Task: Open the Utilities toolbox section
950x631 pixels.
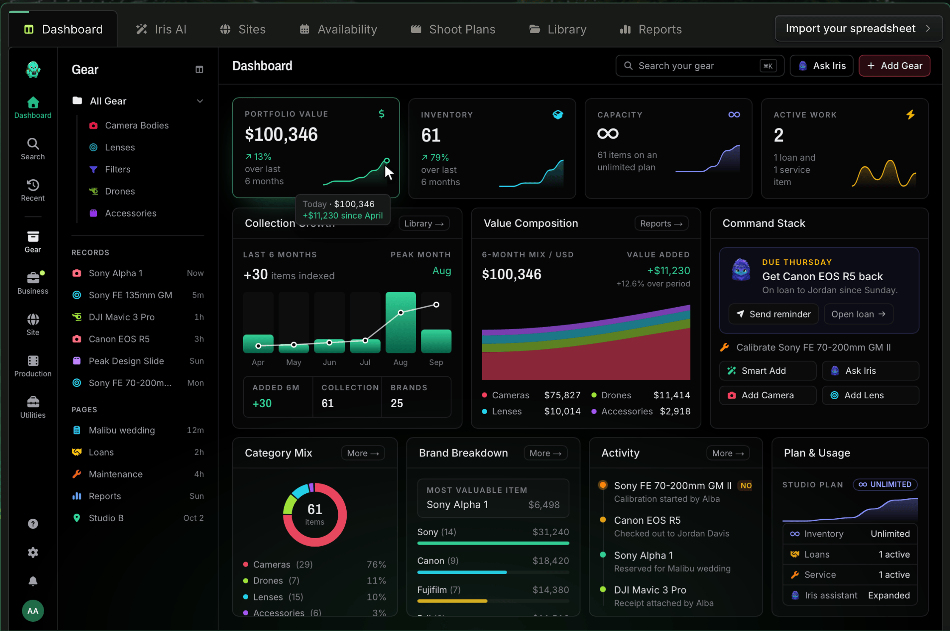Action: [x=33, y=408]
